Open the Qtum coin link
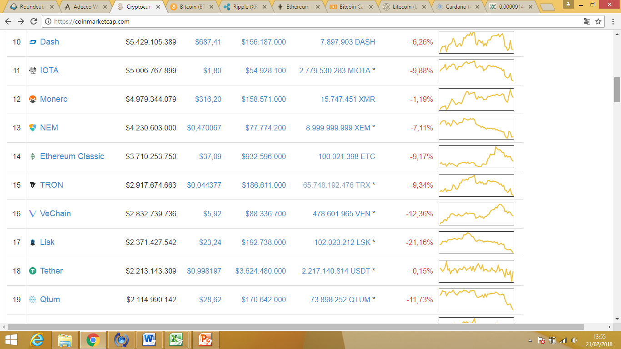This screenshot has width=621, height=349. (50, 299)
